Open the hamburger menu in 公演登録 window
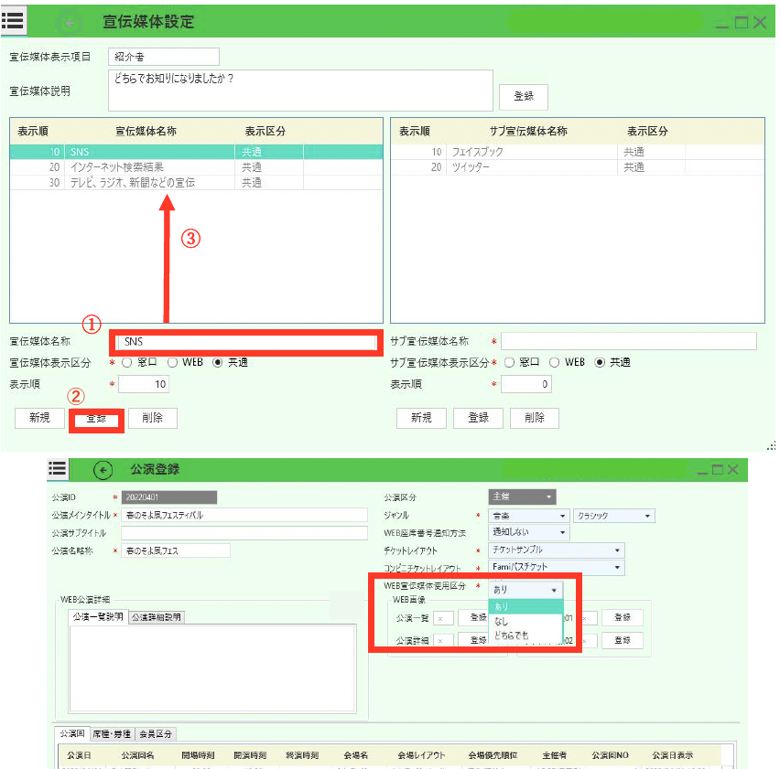Viewport: 780px width, 769px height. (58, 469)
